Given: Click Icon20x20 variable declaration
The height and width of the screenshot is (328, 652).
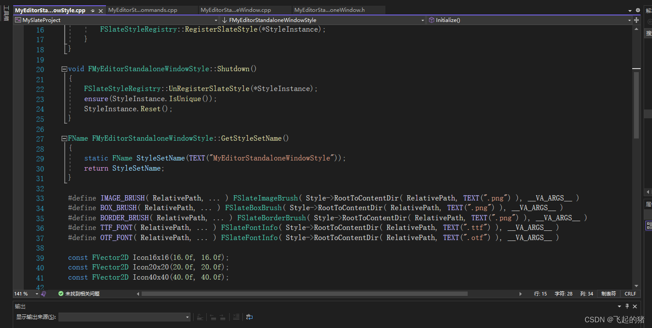Looking at the screenshot, I should (151, 267).
